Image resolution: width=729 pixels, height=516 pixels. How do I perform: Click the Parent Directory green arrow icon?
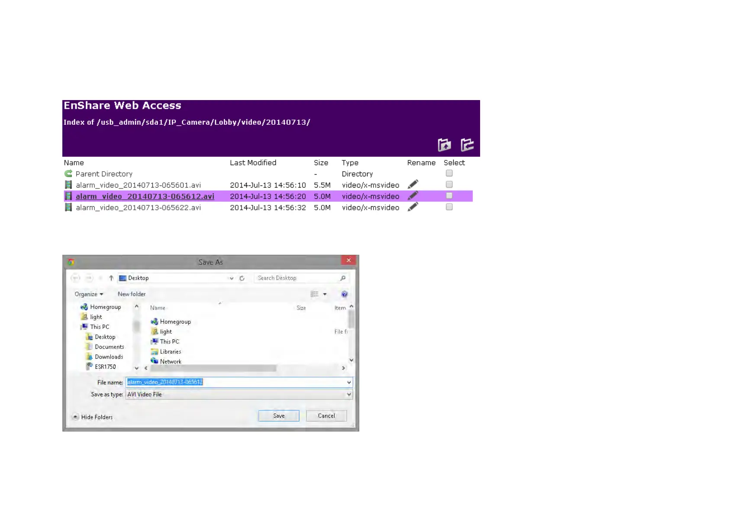click(68, 174)
